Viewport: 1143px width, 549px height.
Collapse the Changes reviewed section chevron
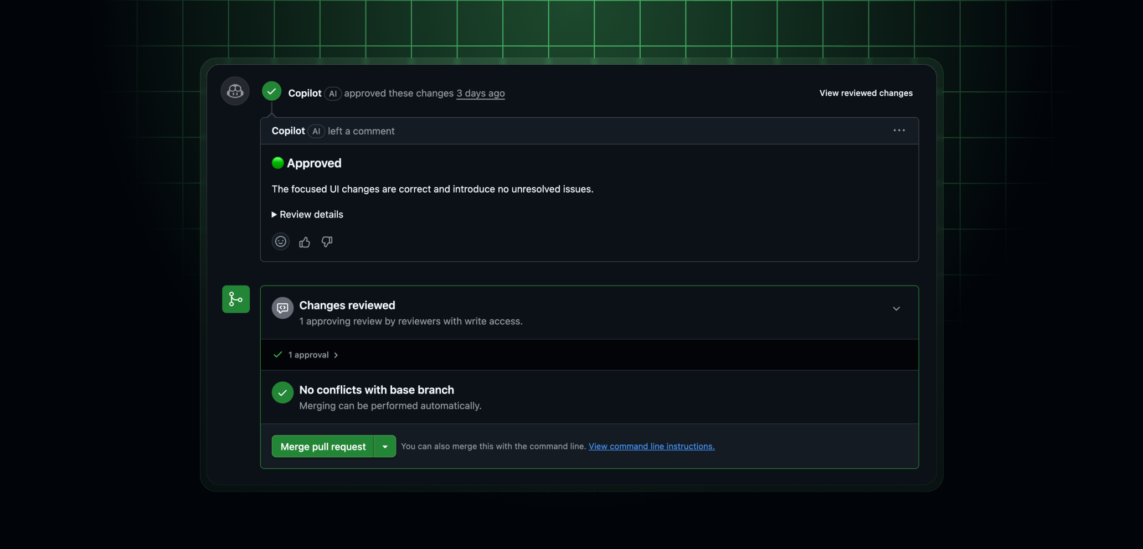pyautogui.click(x=897, y=309)
